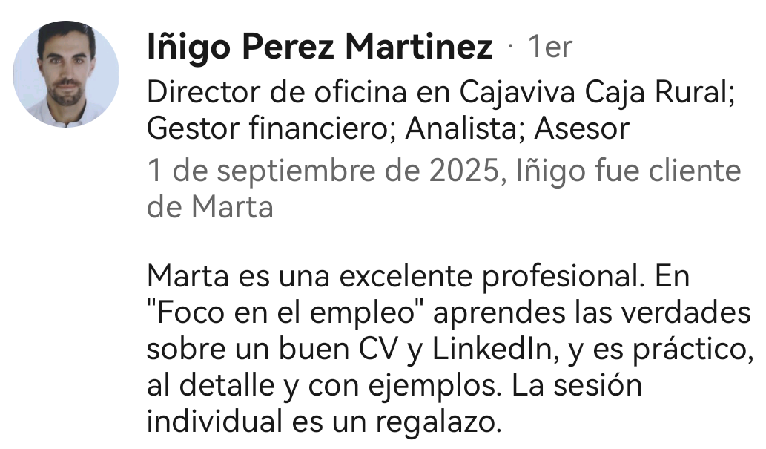Click the word 'CV' in the recommendation
The image size is (766, 449).
coord(378,350)
